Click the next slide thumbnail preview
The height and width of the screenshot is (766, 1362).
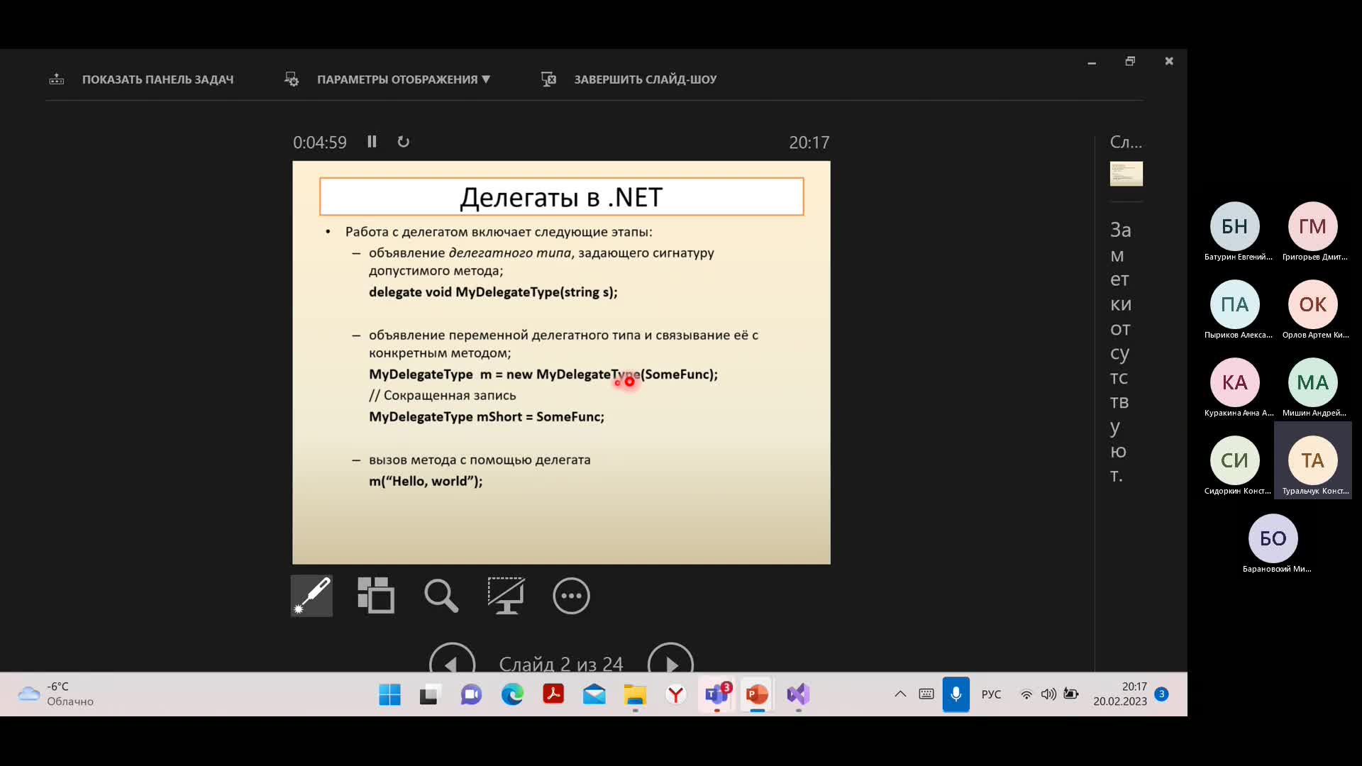[x=1126, y=174]
